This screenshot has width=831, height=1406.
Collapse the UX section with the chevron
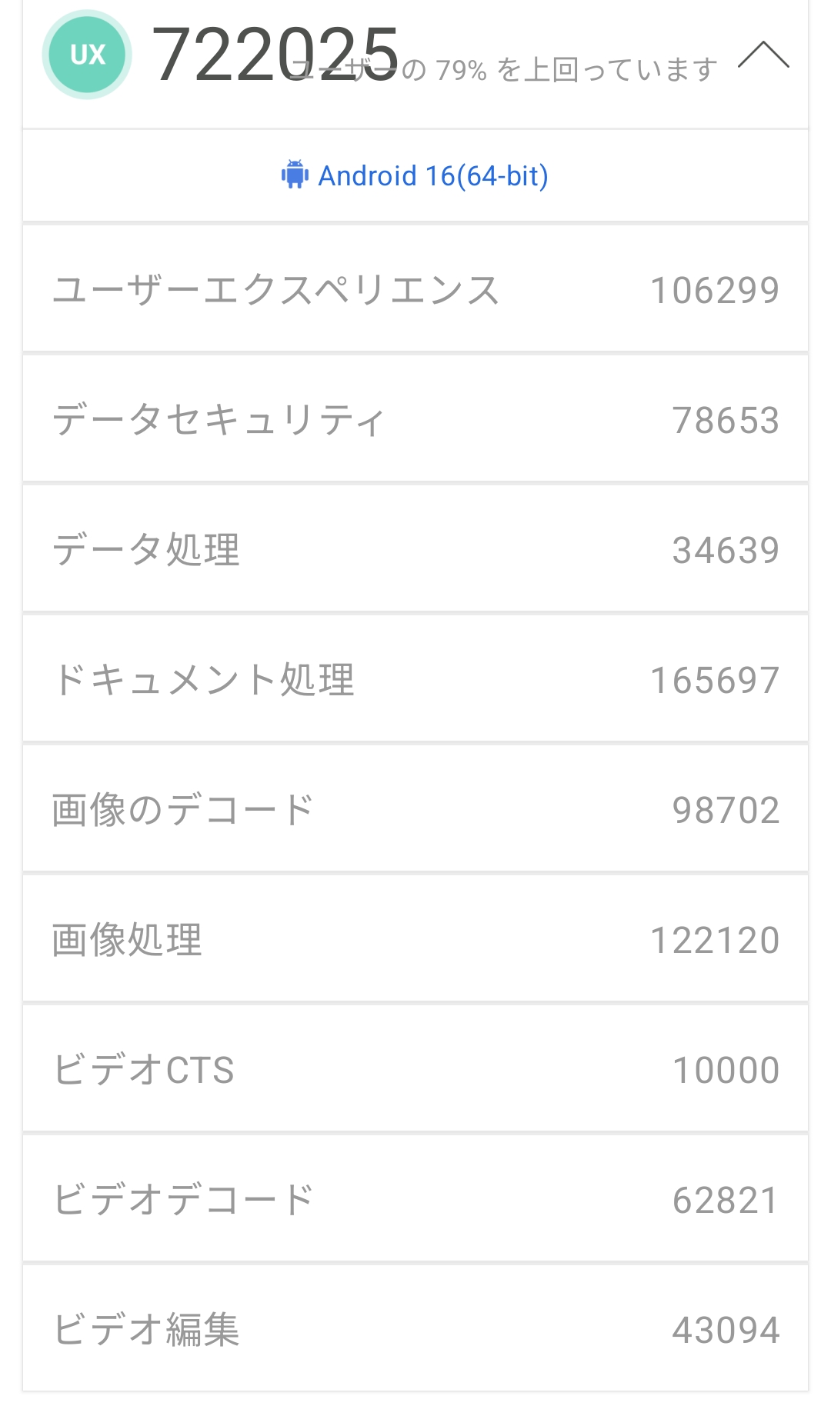click(763, 55)
